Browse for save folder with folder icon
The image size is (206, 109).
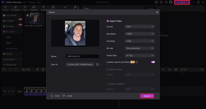coord(98,64)
